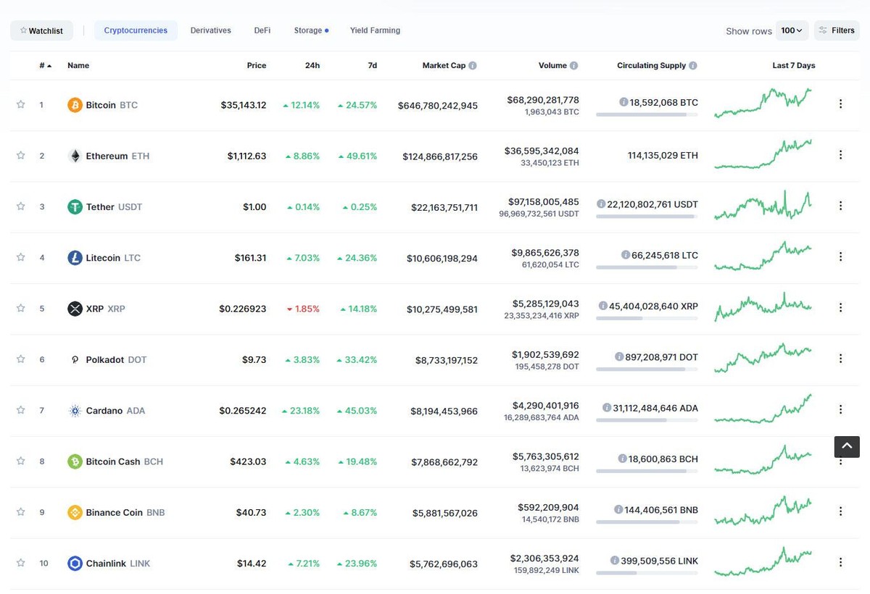Viewport: 870px width, 594px height.
Task: Click the Chainlink LINK logo icon
Action: 75,563
